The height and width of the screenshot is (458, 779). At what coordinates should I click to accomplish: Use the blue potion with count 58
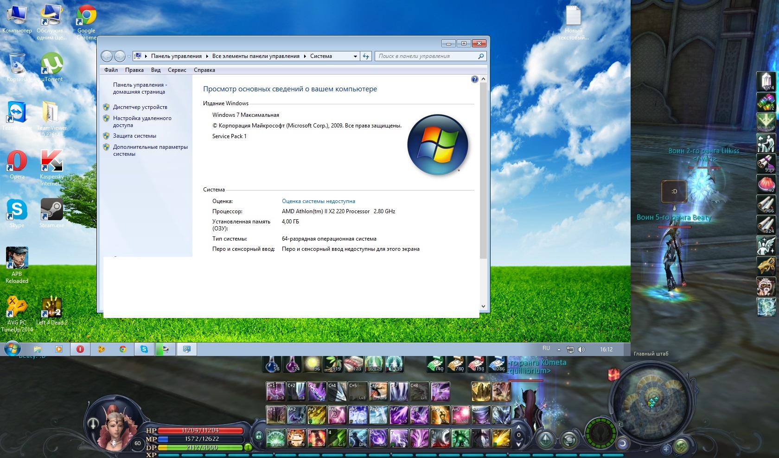(272, 364)
